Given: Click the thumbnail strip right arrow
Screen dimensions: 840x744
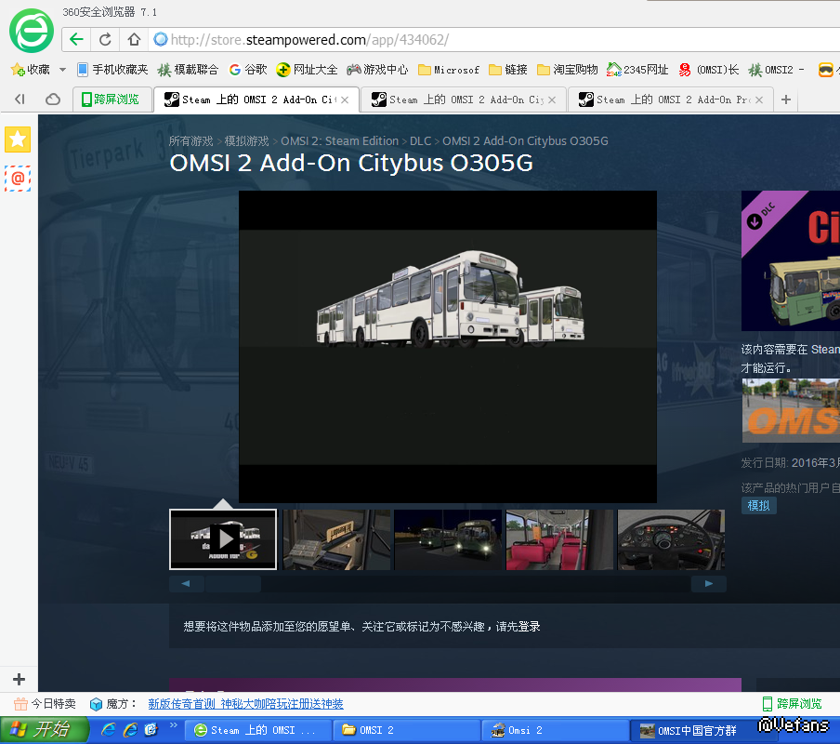Looking at the screenshot, I should tap(709, 584).
